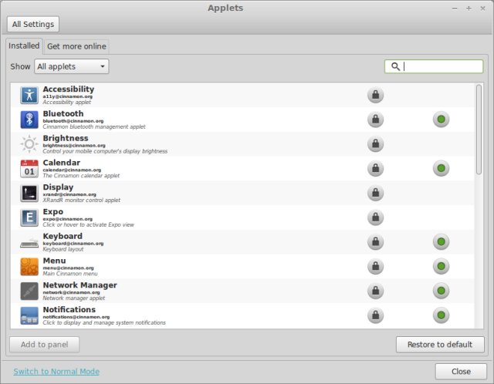Select the 'Keyboard' applet name
The width and height of the screenshot is (494, 384).
click(63, 236)
